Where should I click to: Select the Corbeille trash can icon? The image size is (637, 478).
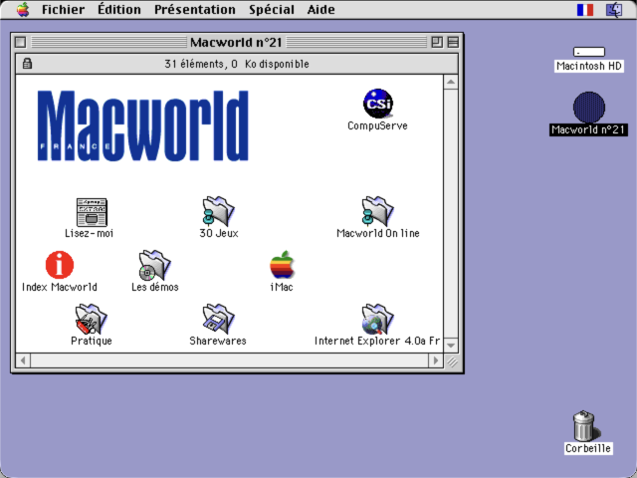point(585,425)
